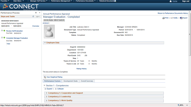The height and width of the screenshot is (107, 191).
Task: Click the View Graphical Rating icon
Action: (45, 77)
